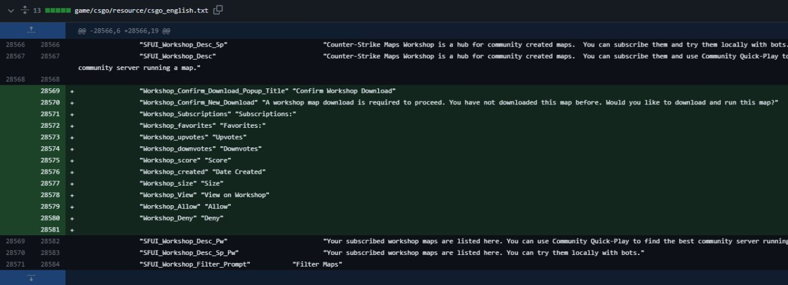
Task: Collapse the csgo_english.txt file diff
Action: 10,10
